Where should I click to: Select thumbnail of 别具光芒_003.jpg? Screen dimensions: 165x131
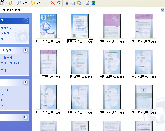tap(144, 26)
